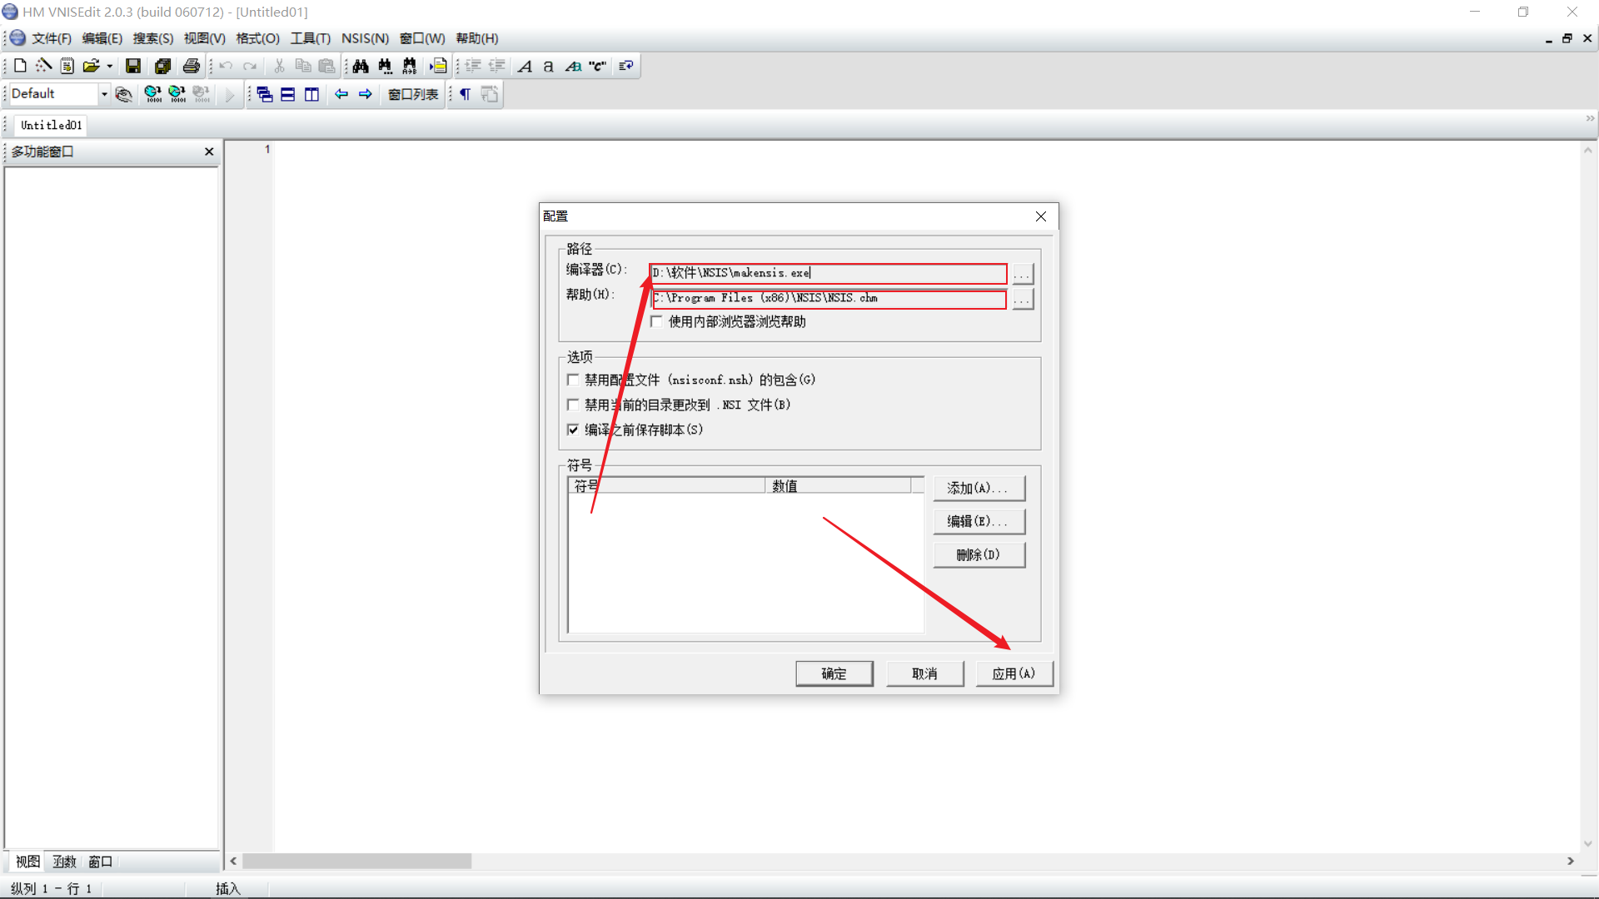Screen dimensions: 1599x899
Task: Select the Untitled01 document tab
Action: coord(52,125)
